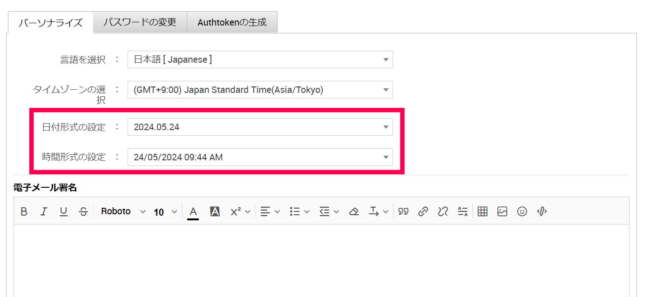
Task: Insert an image with picture icon
Action: (x=502, y=211)
